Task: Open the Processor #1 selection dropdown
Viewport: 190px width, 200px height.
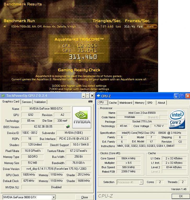Action: 141,182
